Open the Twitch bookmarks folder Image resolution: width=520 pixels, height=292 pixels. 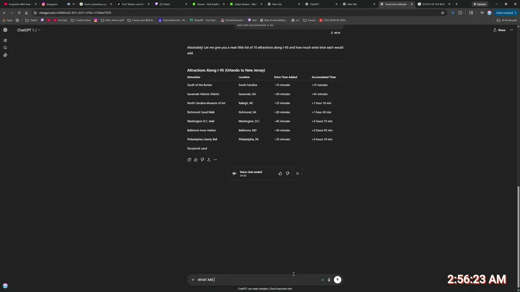[x=31, y=20]
